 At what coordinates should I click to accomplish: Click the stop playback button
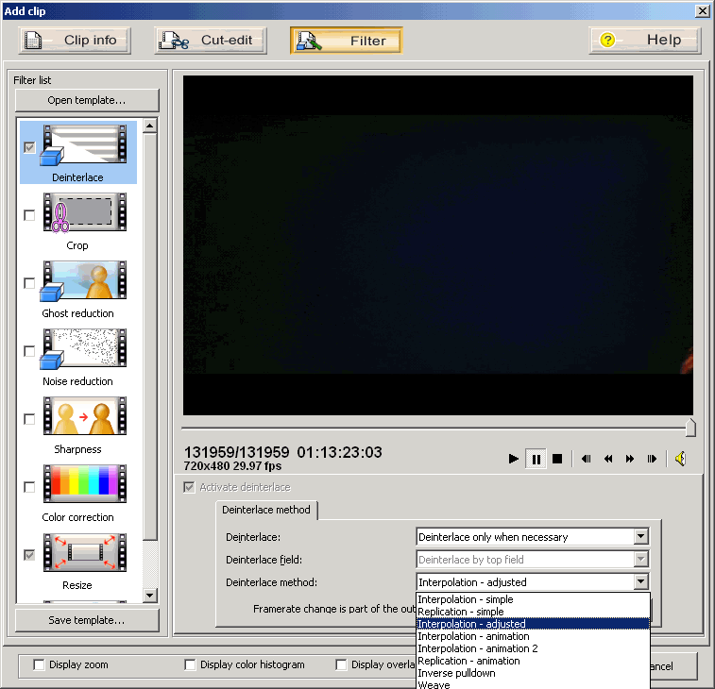557,459
